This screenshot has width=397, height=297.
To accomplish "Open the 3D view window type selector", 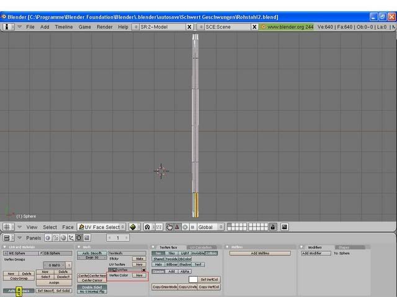I will (x=8, y=227).
